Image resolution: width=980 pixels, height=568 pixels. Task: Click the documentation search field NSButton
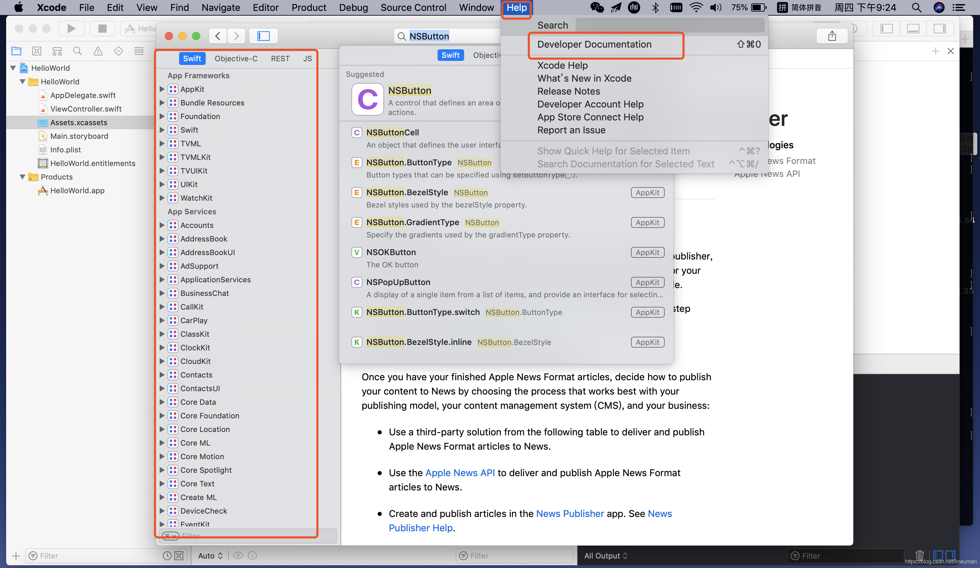(x=447, y=36)
